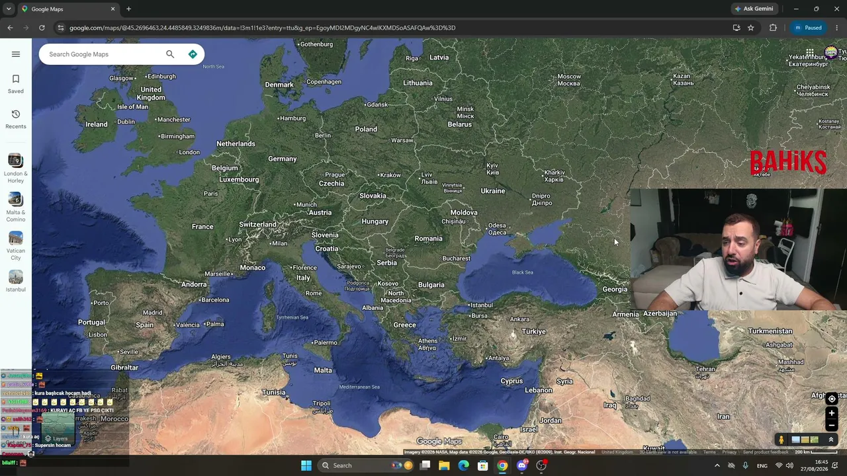Screen dimensions: 847x476
Task: View site information in address bar
Action: tap(60, 28)
